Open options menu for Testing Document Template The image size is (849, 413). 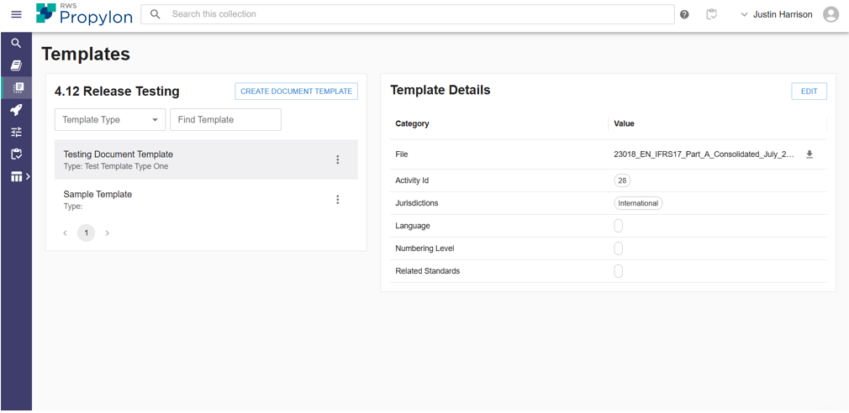tap(338, 159)
